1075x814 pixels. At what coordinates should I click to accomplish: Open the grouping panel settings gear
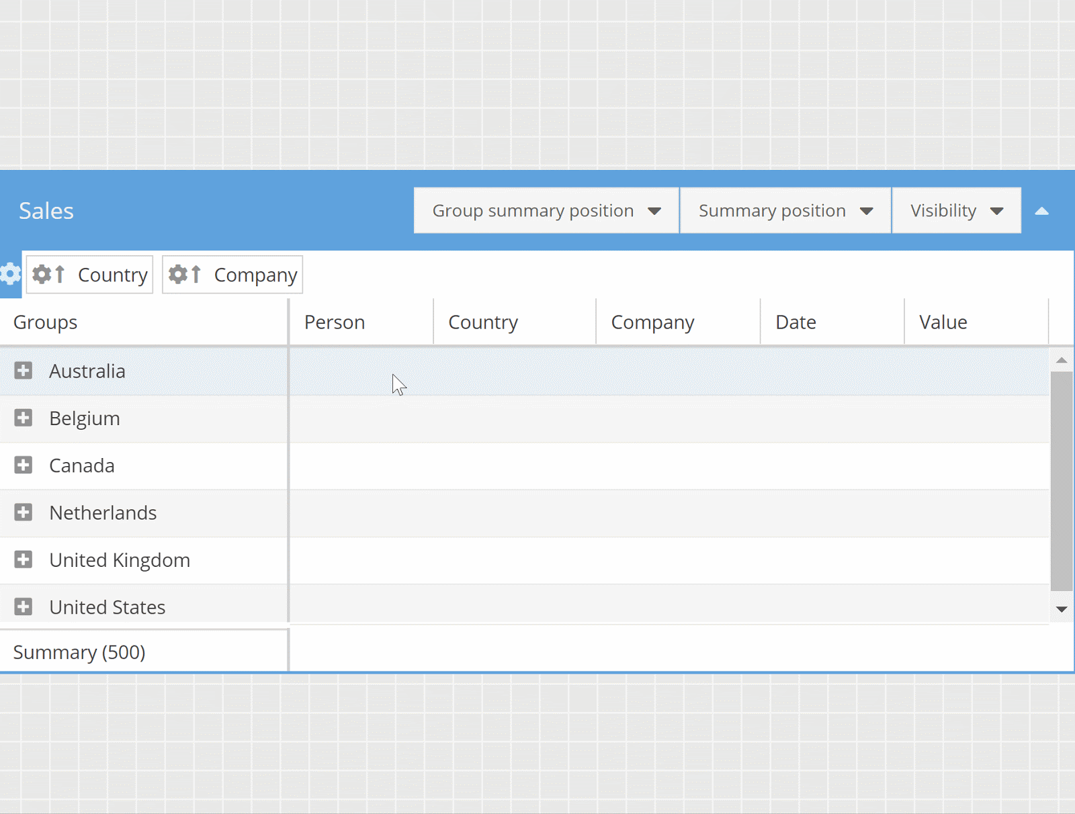click(x=10, y=274)
